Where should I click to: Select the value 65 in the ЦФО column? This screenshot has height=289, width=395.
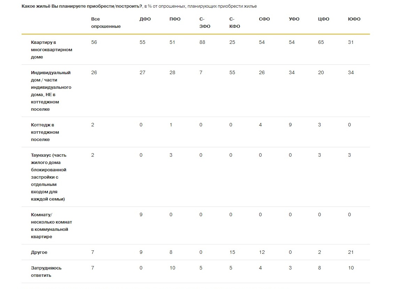click(x=321, y=42)
